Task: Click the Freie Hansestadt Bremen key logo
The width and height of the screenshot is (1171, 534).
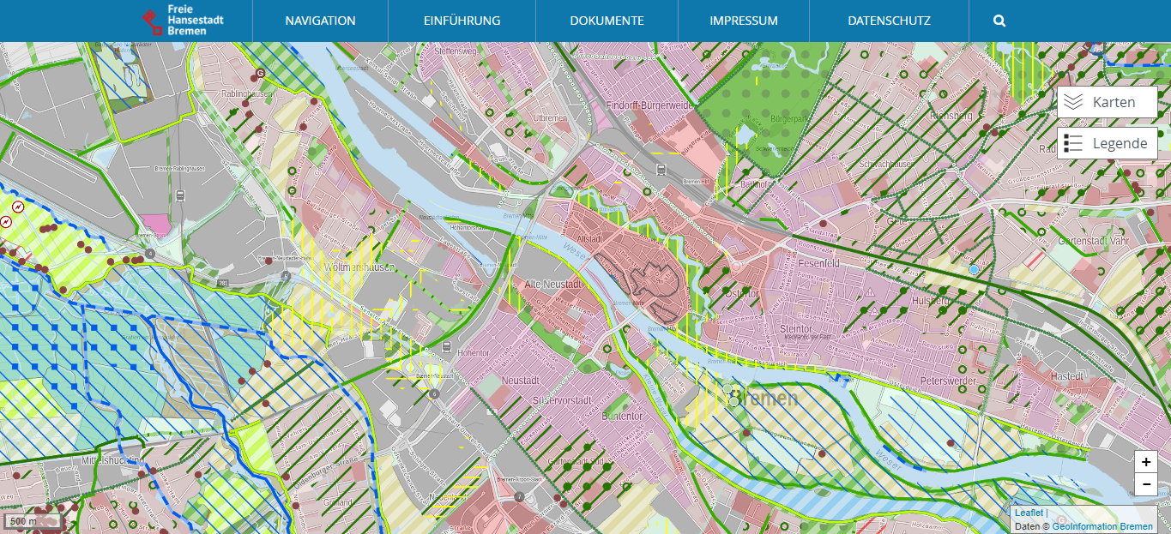Action: click(153, 21)
